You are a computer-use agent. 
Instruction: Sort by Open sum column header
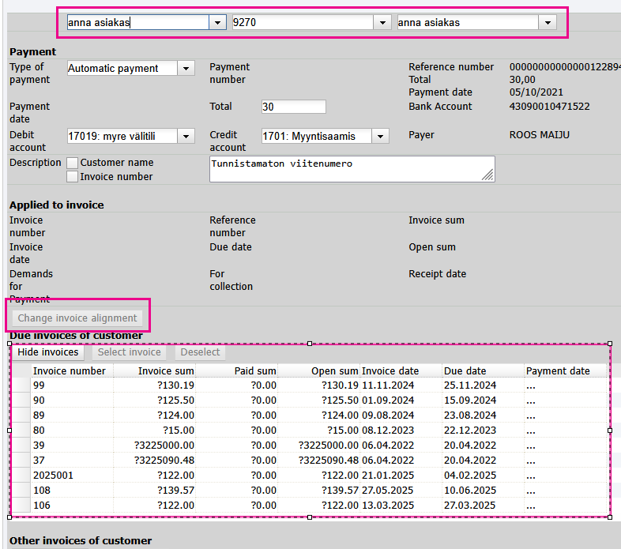click(319, 371)
